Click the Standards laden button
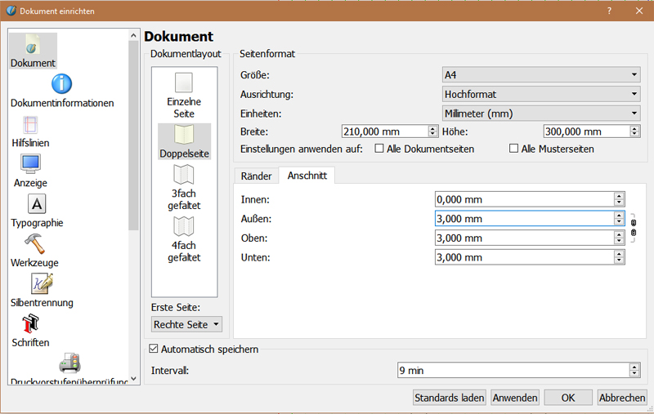The width and height of the screenshot is (654, 414). point(450,398)
